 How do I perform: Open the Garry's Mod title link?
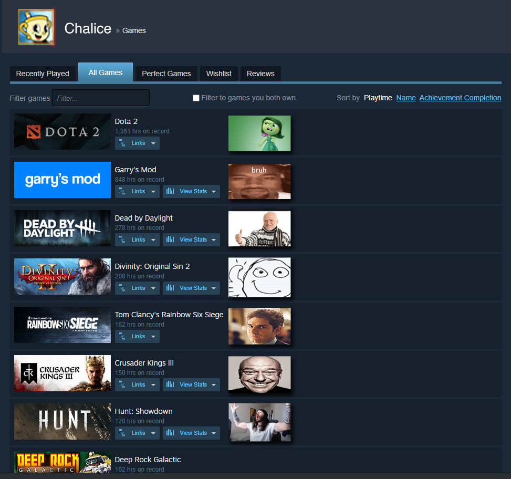coord(135,170)
